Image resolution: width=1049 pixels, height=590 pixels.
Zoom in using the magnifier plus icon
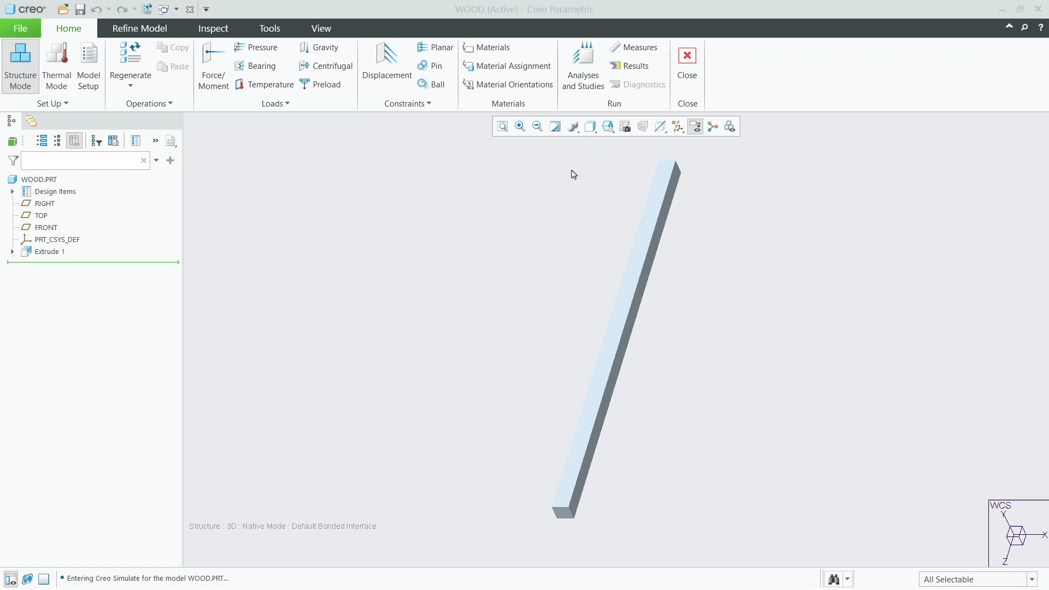click(520, 127)
